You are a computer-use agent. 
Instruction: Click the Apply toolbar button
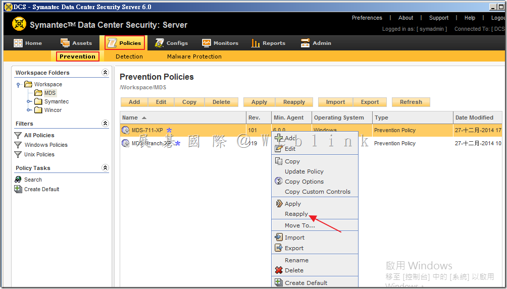click(260, 102)
